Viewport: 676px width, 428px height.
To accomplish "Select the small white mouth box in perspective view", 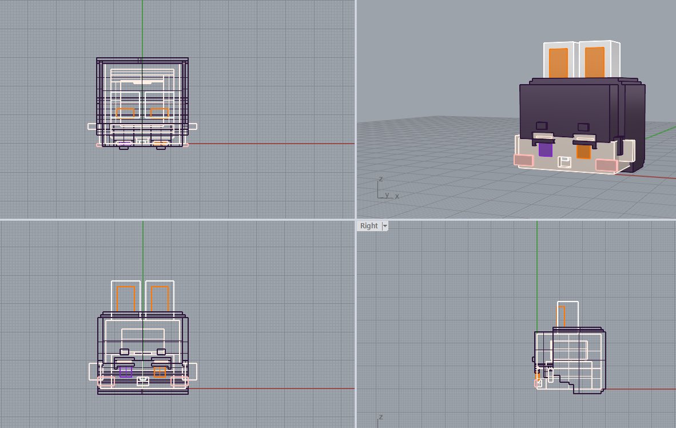I will pyautogui.click(x=564, y=163).
